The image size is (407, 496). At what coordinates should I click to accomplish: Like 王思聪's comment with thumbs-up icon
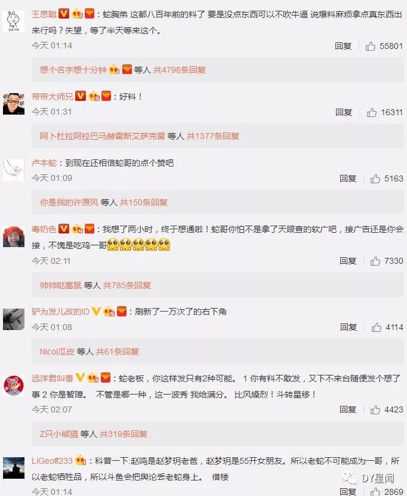(x=371, y=47)
